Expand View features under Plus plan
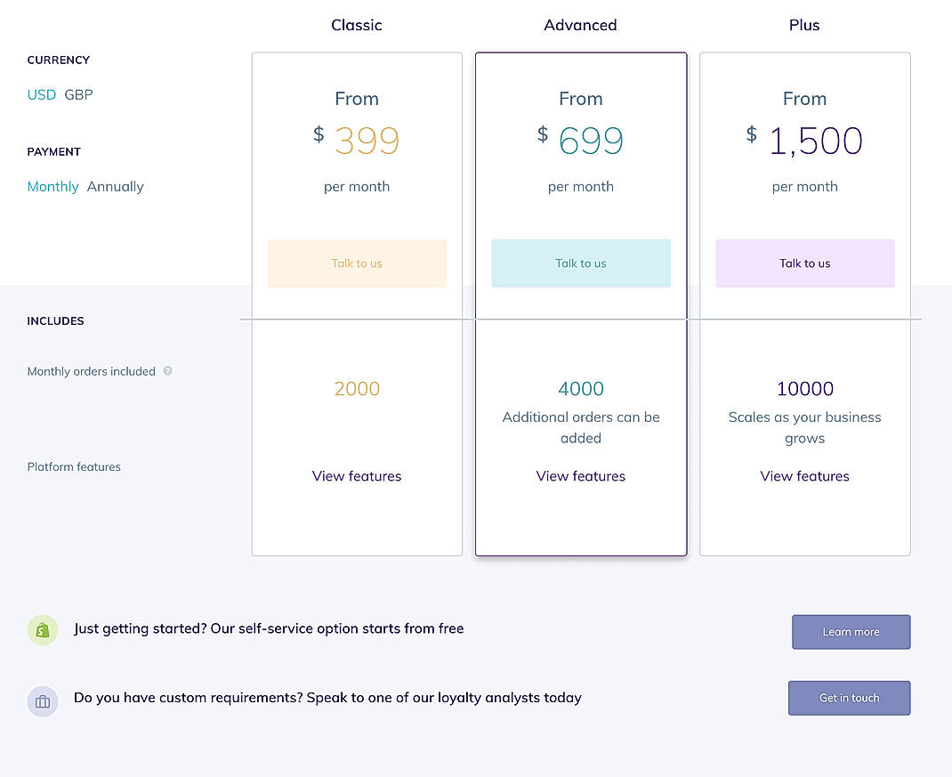This screenshot has width=952, height=777. tap(804, 476)
